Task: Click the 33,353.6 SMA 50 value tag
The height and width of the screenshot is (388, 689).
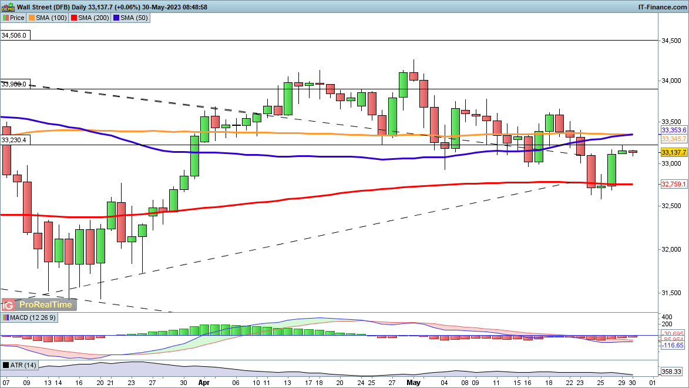Action: pos(674,130)
